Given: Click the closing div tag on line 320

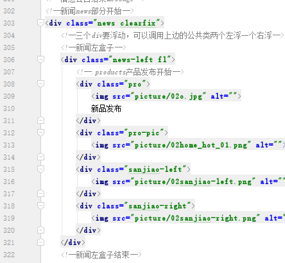Looking at the screenshot, I should pyautogui.click(x=88, y=230).
